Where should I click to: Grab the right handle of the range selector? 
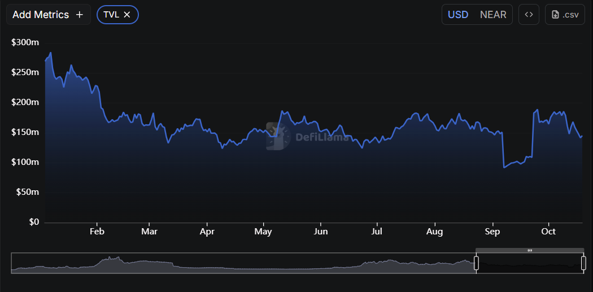coord(583,263)
